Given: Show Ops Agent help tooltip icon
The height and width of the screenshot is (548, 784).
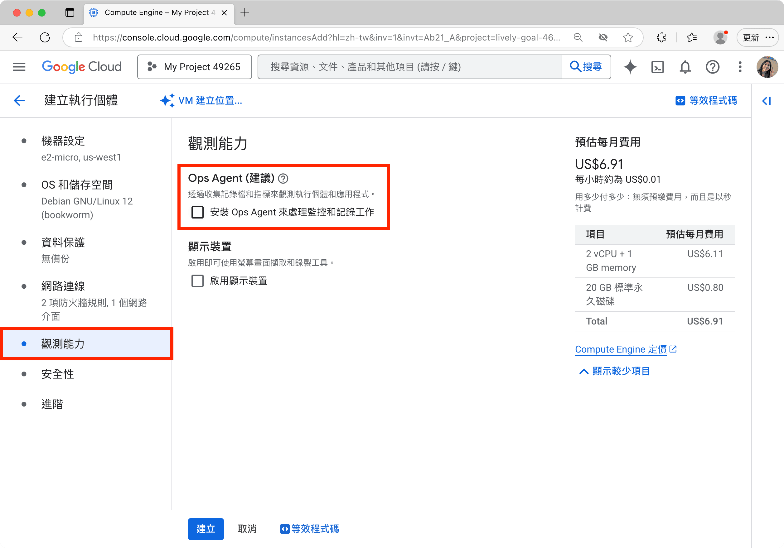Looking at the screenshot, I should tap(283, 178).
